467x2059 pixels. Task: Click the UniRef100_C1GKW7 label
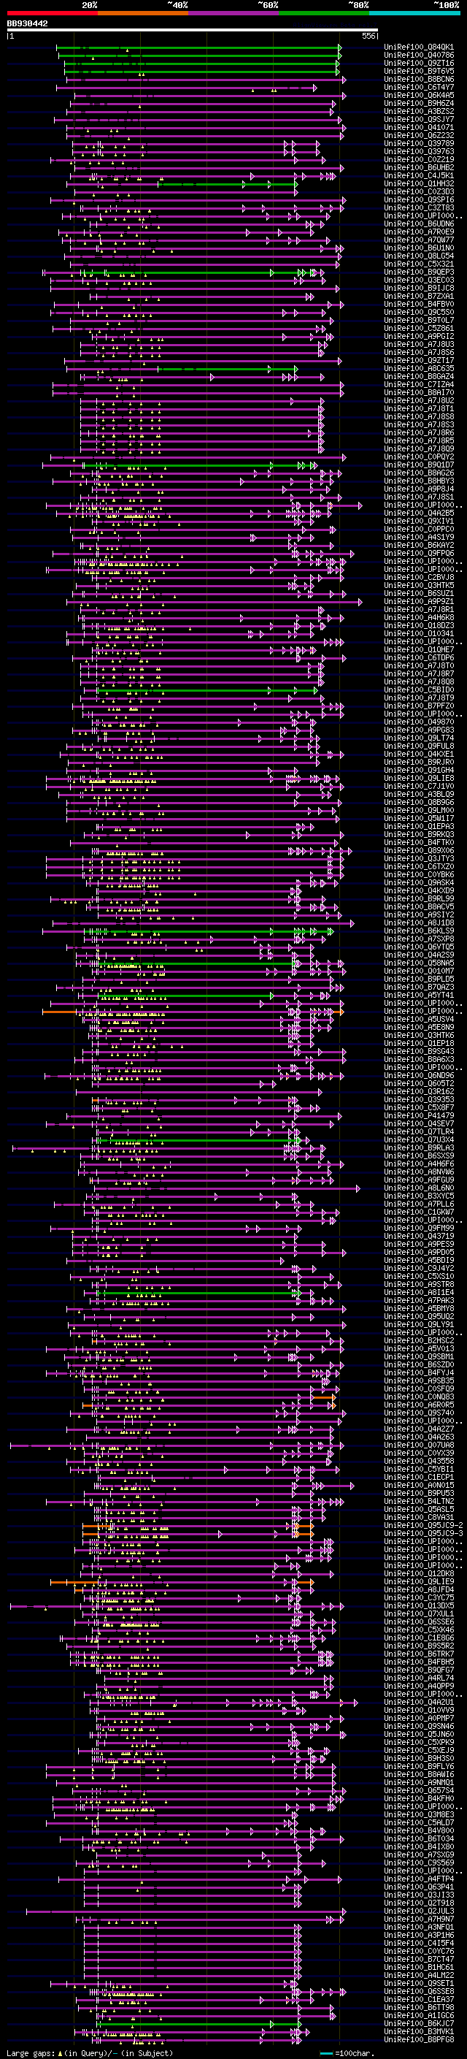pos(419,1212)
